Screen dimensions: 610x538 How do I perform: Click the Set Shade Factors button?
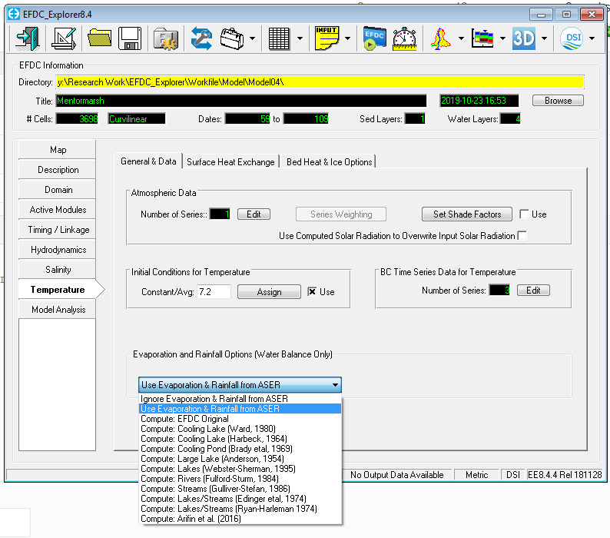click(x=467, y=214)
